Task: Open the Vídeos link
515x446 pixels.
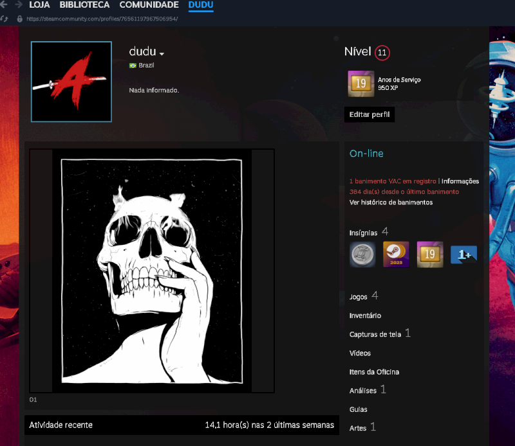Action: coord(360,353)
